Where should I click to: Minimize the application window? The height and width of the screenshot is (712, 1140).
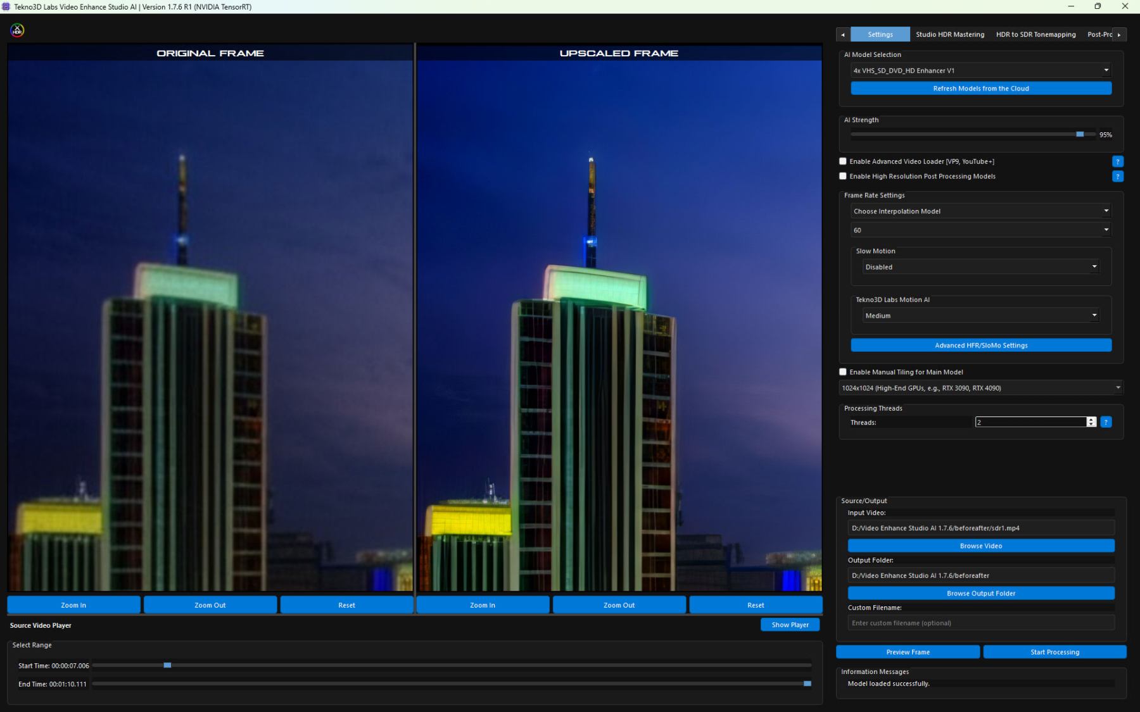pyautogui.click(x=1071, y=6)
